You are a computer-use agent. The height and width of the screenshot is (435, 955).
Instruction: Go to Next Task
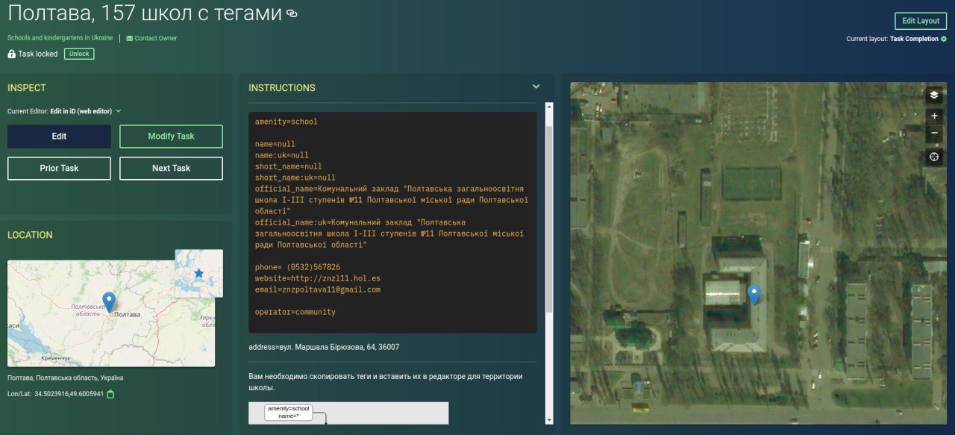pyautogui.click(x=171, y=169)
